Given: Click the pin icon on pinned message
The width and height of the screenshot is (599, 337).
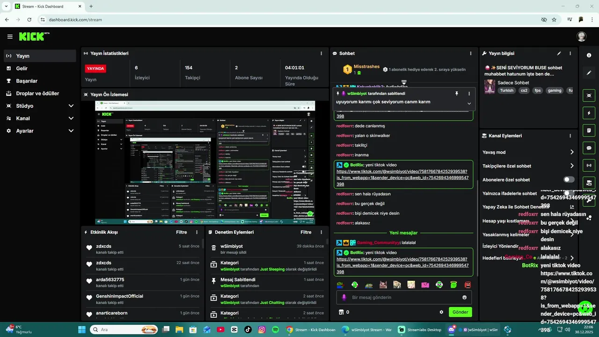Looking at the screenshot, I should click(x=457, y=94).
